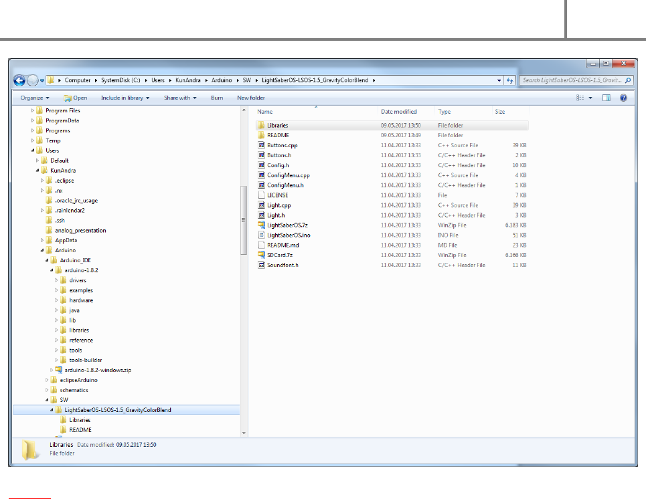Click the change view icon
The height and width of the screenshot is (499, 646).
point(580,98)
